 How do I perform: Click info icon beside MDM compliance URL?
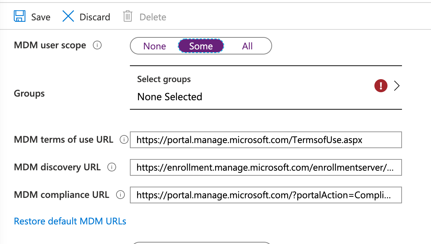click(x=120, y=195)
